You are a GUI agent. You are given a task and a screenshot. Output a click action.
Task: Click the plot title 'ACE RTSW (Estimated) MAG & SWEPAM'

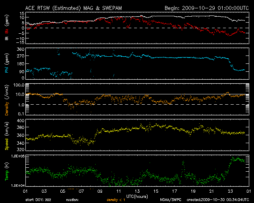point(73,8)
